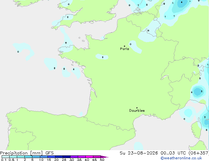Select the 0.1–0.5 mm legend swatch
Screen dimensions: 209x161
6,157
